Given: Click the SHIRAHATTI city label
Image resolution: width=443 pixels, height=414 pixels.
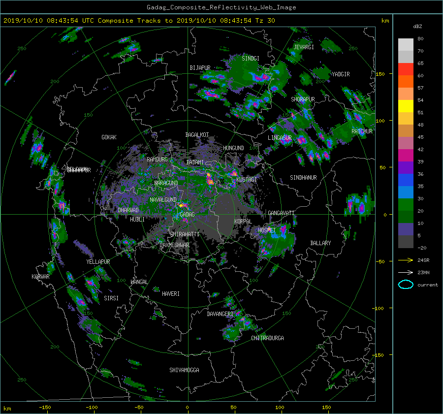Looking at the screenshot, I should pyautogui.click(x=185, y=234).
